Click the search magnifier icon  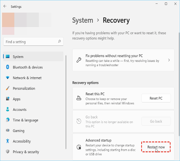click(59, 41)
